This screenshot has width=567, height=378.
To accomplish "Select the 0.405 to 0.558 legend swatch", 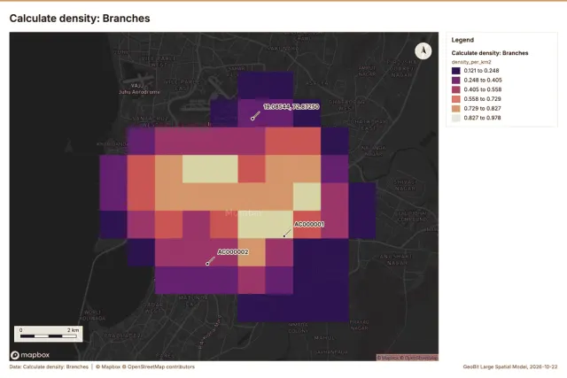I will point(456,89).
